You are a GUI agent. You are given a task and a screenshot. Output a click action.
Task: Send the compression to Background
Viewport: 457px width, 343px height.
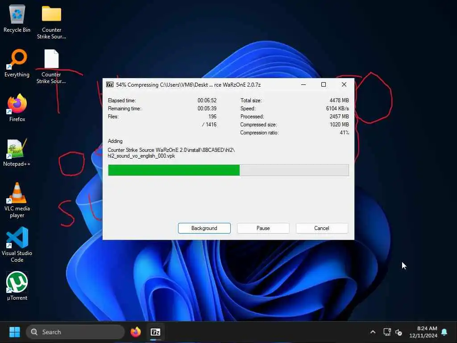(x=204, y=228)
